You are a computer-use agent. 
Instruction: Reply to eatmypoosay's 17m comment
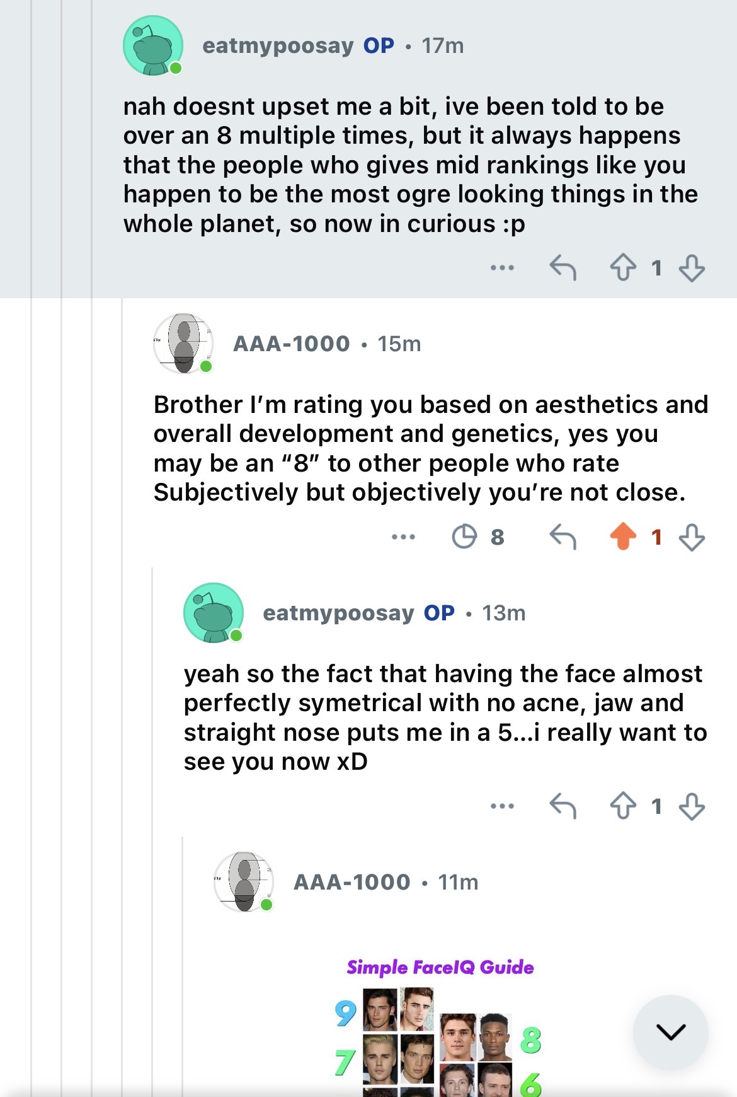563,267
